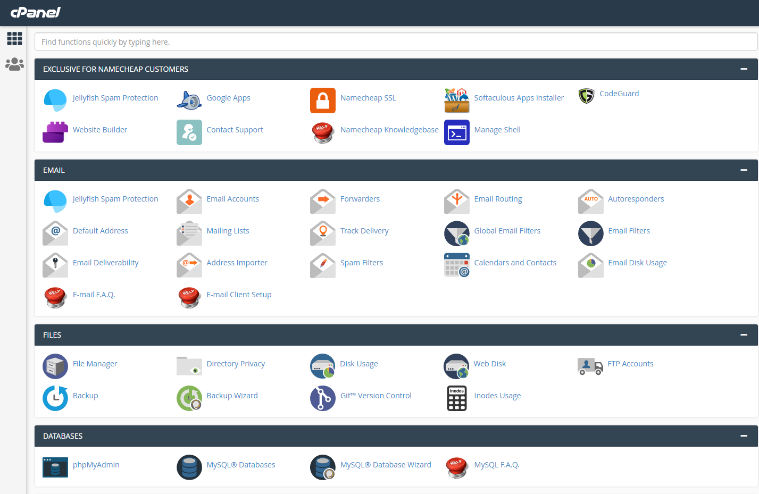Image resolution: width=759 pixels, height=494 pixels.
Task: Open the User Manager people icon
Action: pos(14,64)
